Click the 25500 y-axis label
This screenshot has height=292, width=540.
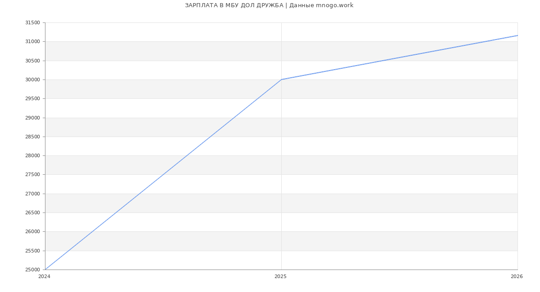click(x=32, y=251)
